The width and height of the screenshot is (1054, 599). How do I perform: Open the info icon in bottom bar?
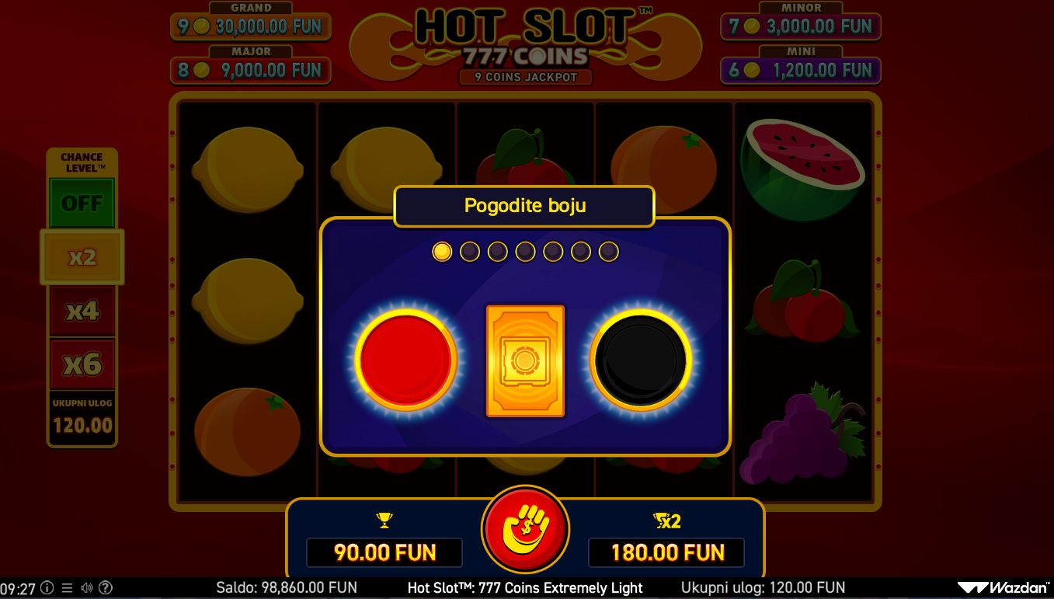tap(47, 588)
